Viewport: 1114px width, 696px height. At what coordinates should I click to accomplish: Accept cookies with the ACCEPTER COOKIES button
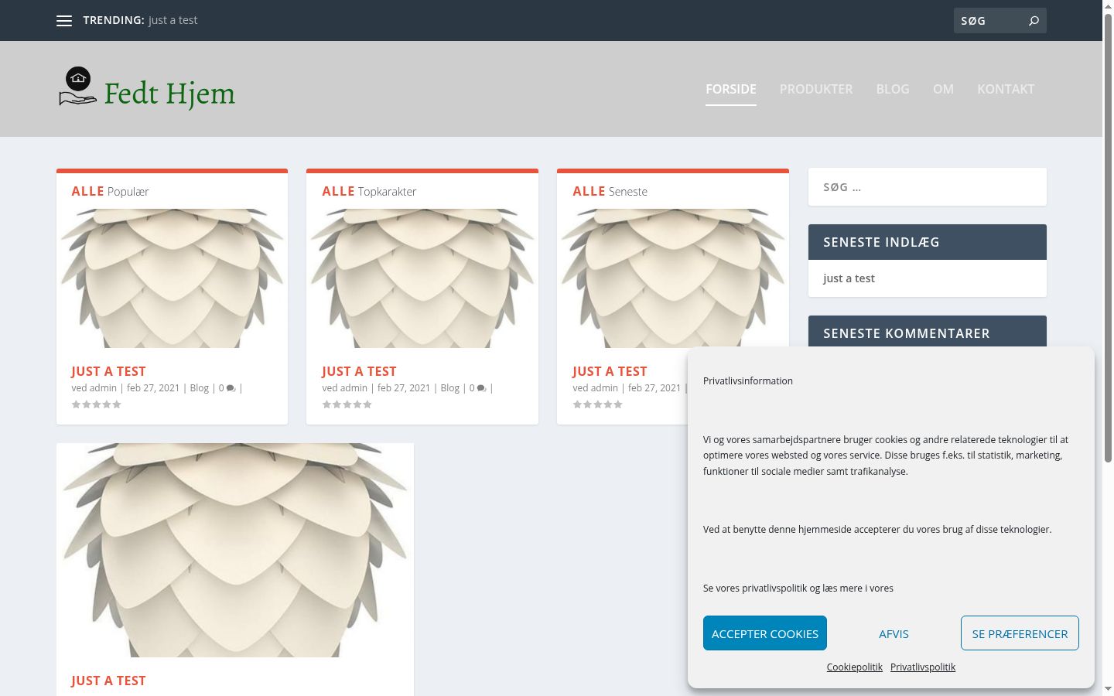pos(765,633)
